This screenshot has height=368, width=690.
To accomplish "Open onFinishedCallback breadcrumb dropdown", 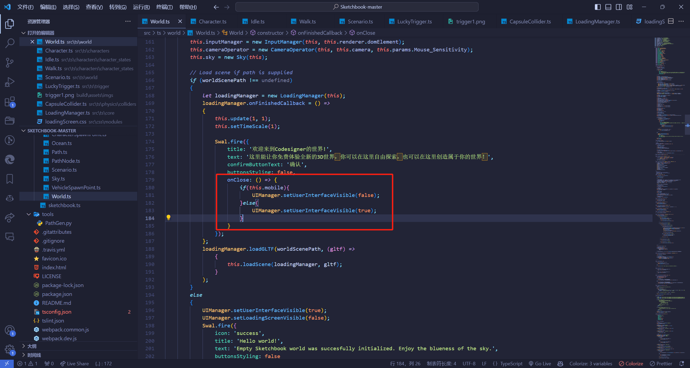I will (x=317, y=33).
